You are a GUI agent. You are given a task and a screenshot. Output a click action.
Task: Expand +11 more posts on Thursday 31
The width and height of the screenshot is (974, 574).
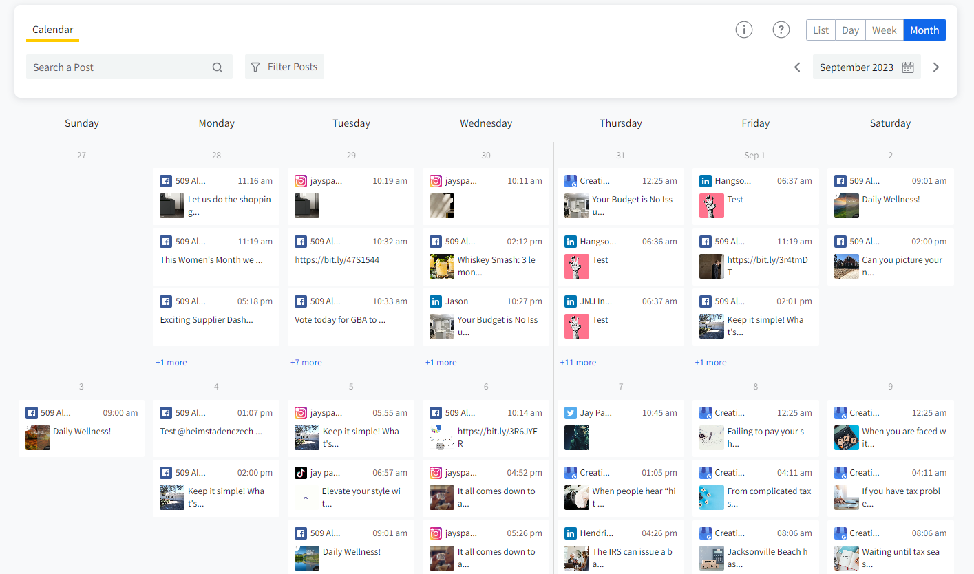(x=578, y=363)
